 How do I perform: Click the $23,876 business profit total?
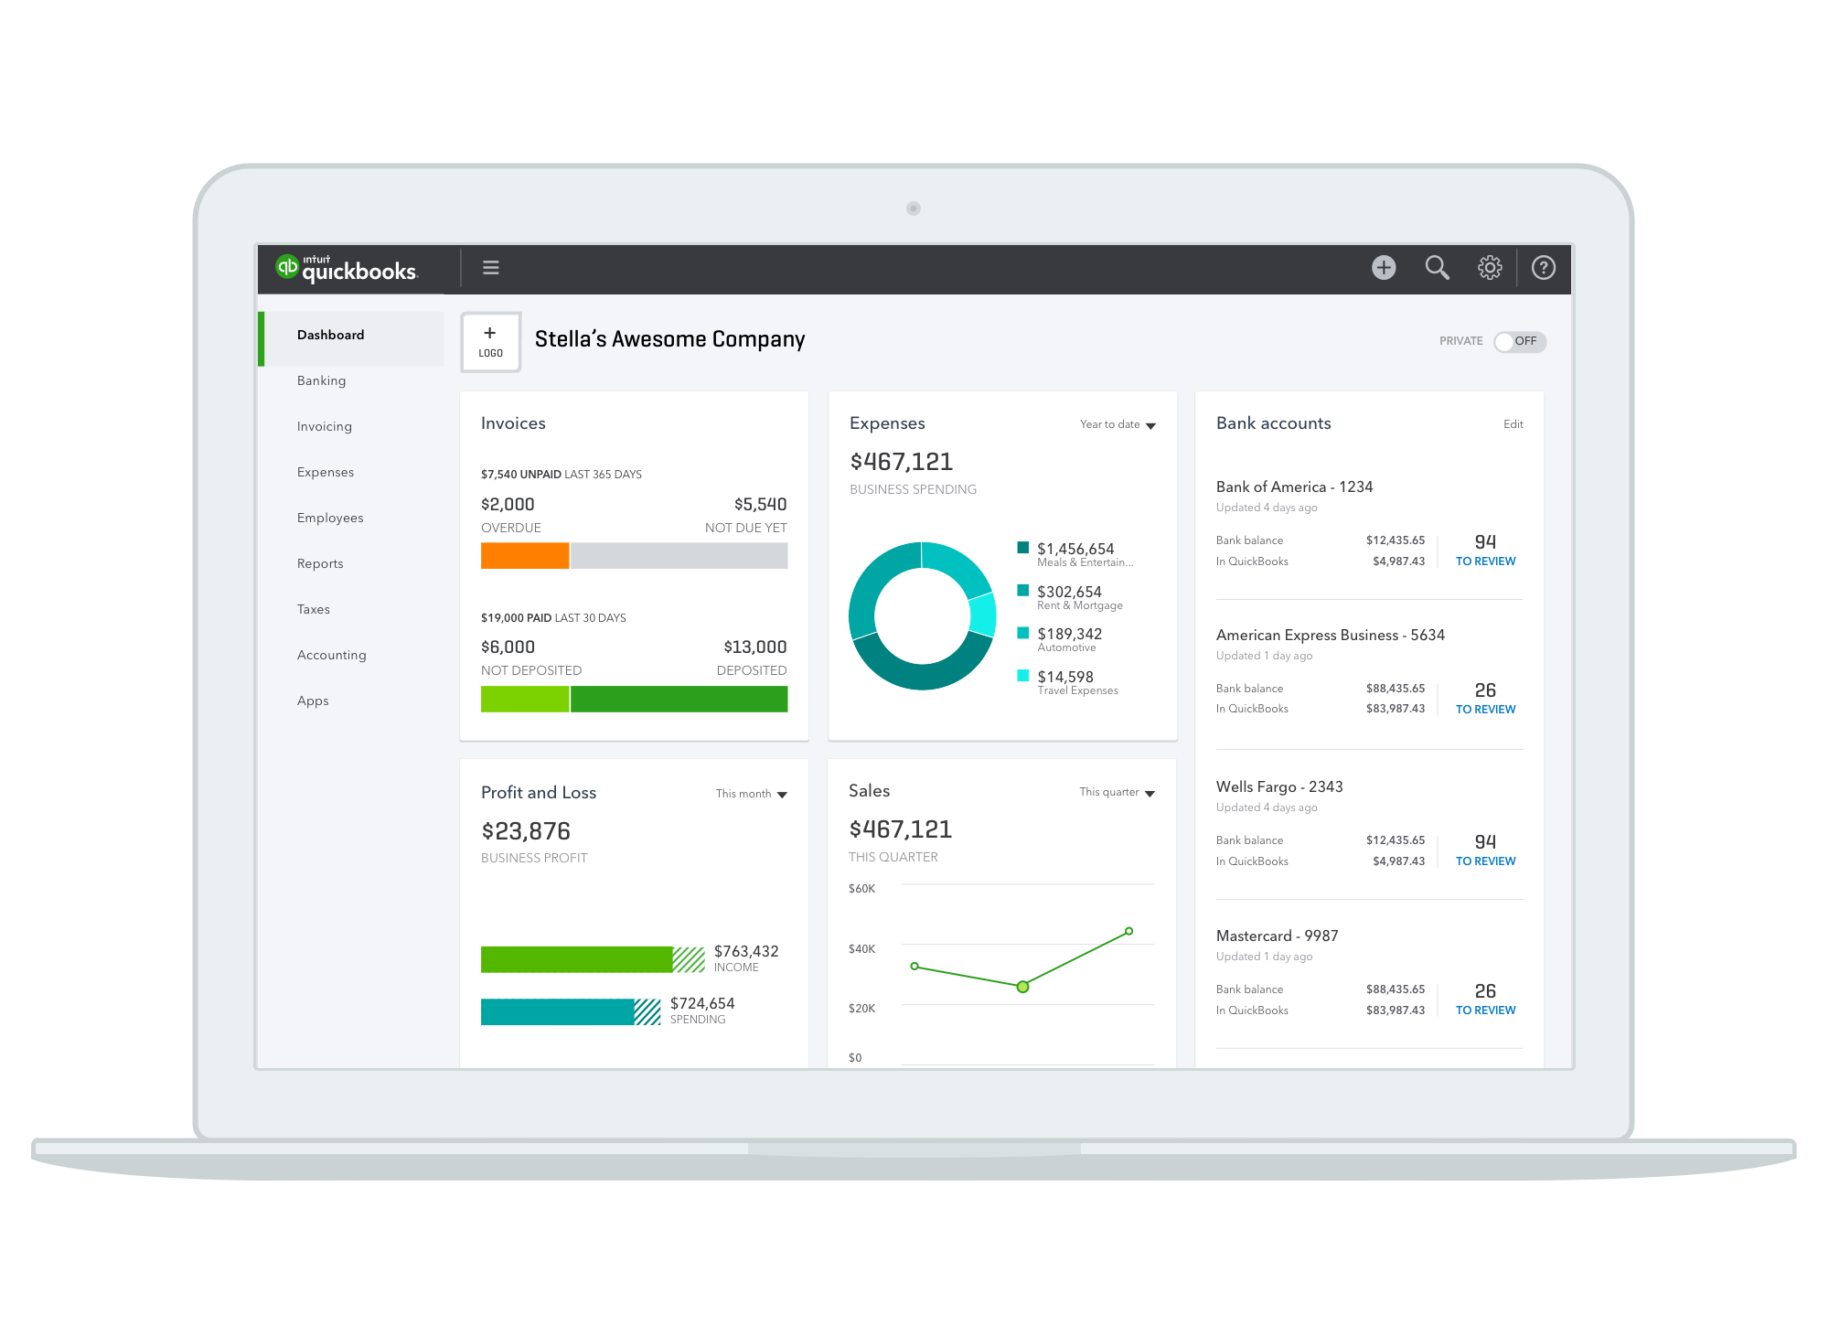pyautogui.click(x=526, y=831)
